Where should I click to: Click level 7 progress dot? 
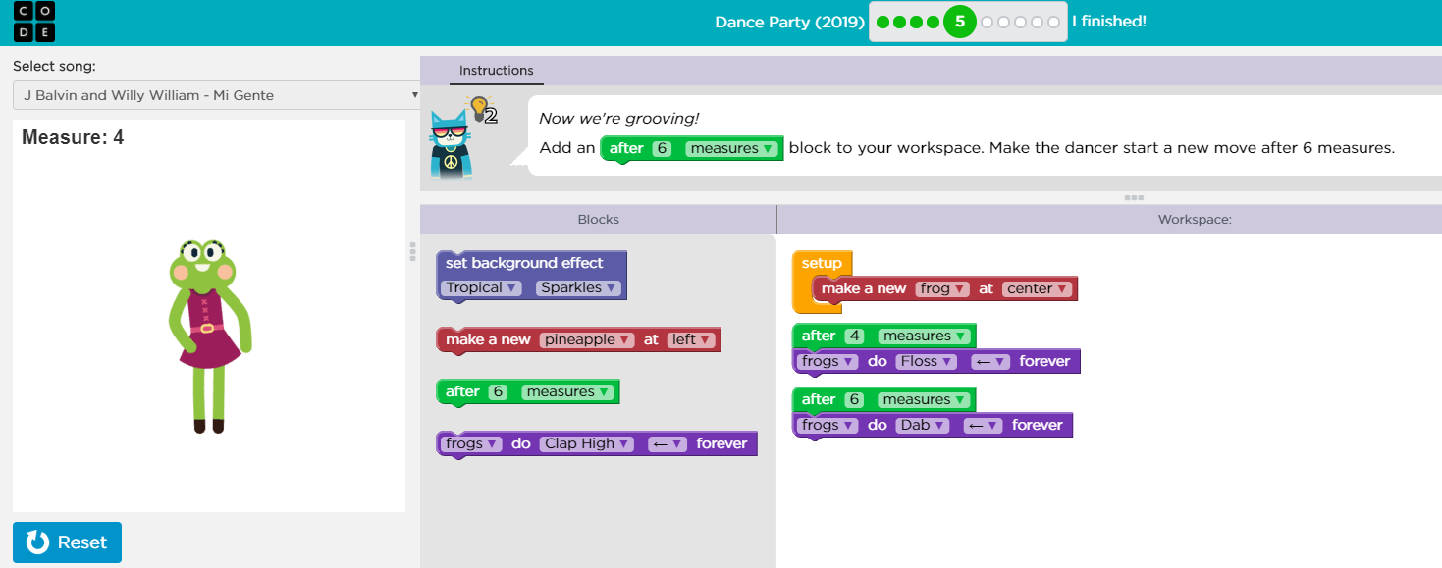tap(1004, 22)
